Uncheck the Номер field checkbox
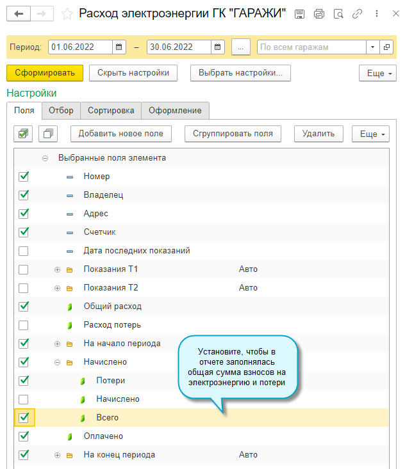The width and height of the screenshot is (405, 469). [x=24, y=177]
